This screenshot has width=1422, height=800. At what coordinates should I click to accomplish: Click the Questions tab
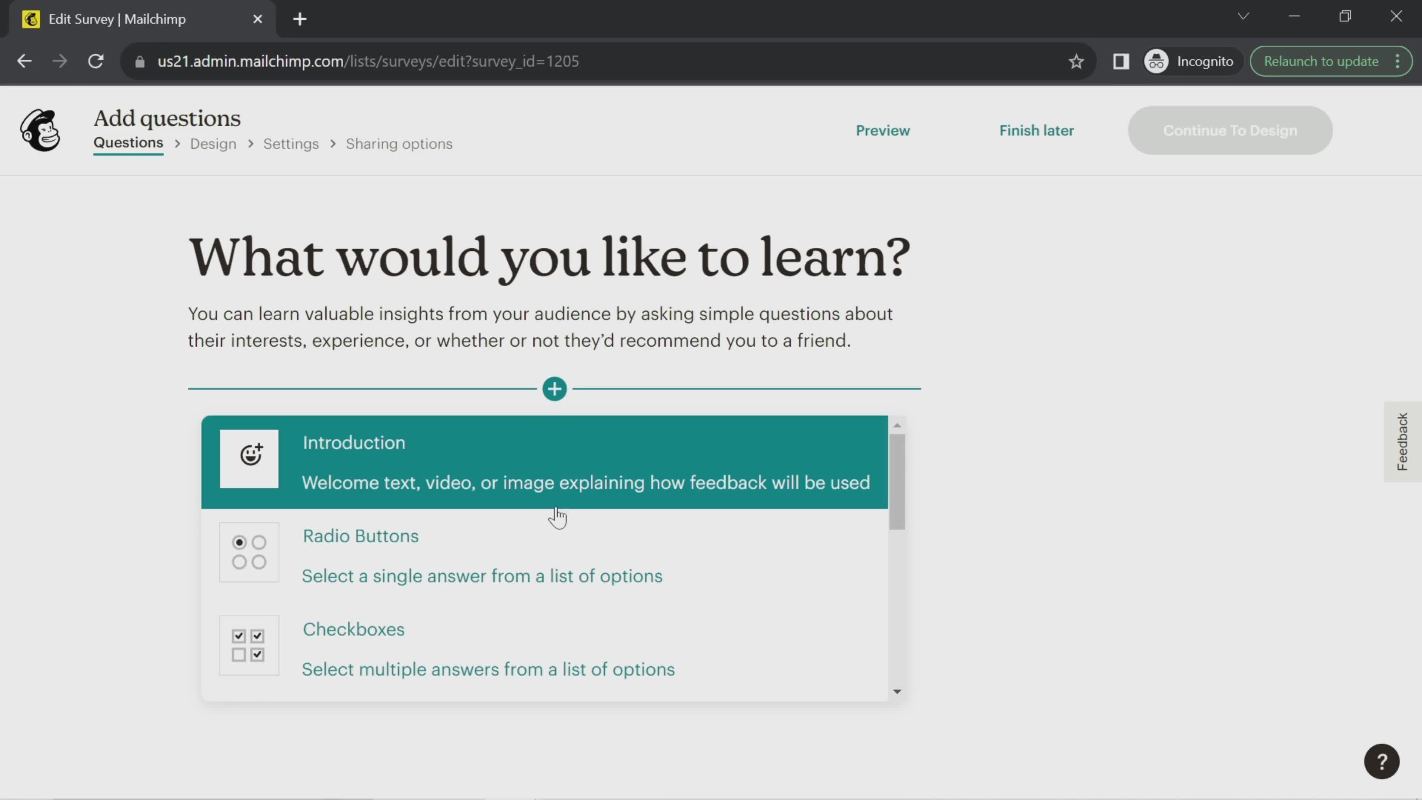coord(128,144)
